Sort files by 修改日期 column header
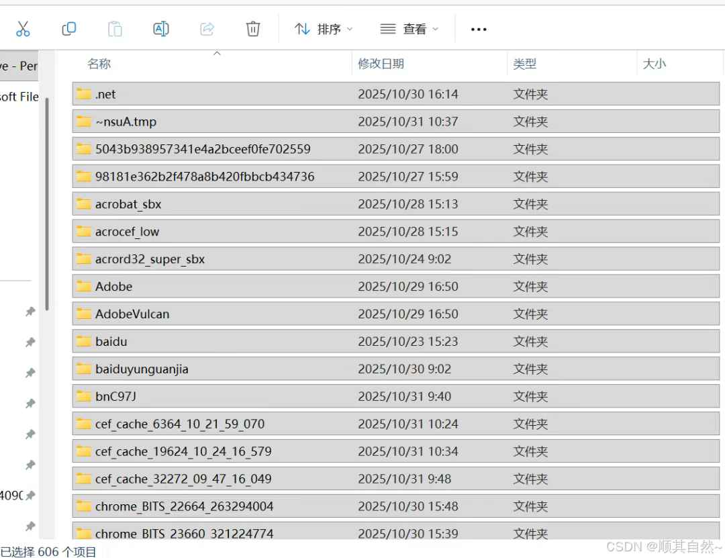 pos(381,63)
